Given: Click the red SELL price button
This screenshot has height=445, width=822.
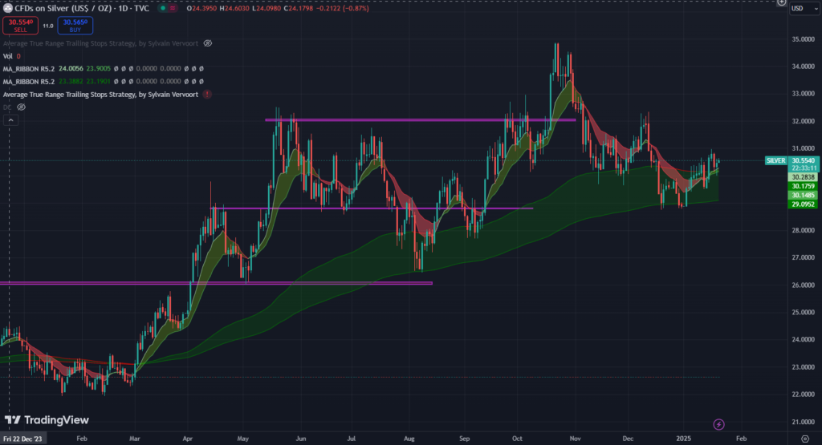Looking at the screenshot, I should 21,26.
